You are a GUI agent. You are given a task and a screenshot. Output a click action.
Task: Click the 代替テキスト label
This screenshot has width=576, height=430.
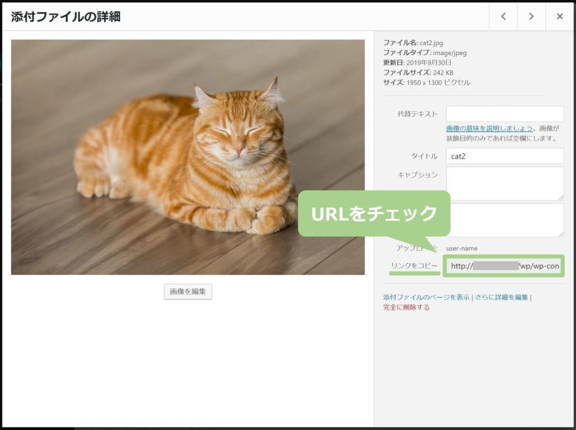click(x=417, y=114)
